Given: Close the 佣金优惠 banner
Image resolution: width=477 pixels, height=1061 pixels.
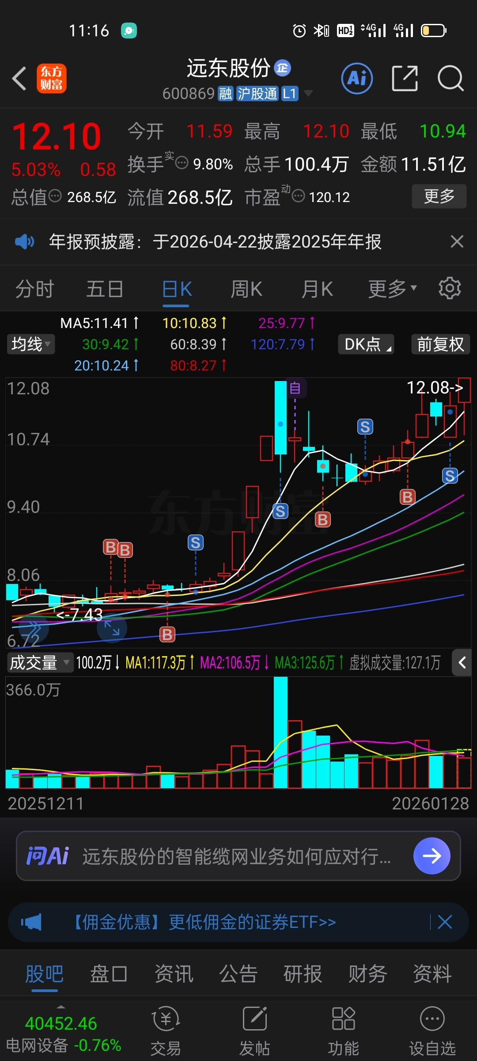Looking at the screenshot, I should pos(445,922).
